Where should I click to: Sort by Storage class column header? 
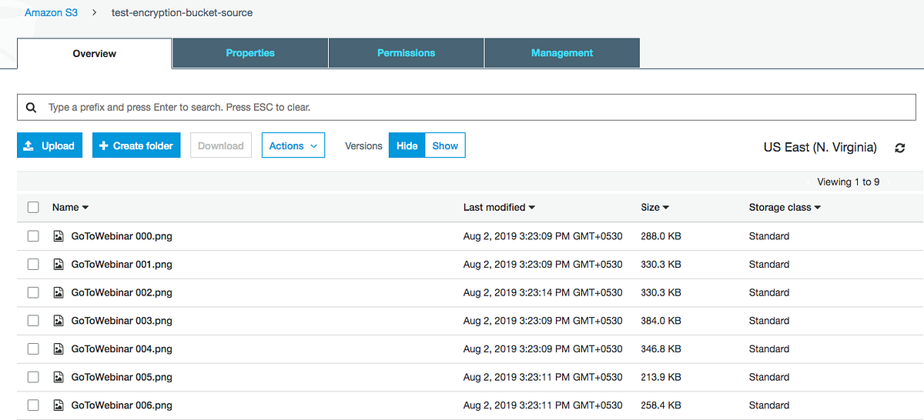[x=785, y=207]
